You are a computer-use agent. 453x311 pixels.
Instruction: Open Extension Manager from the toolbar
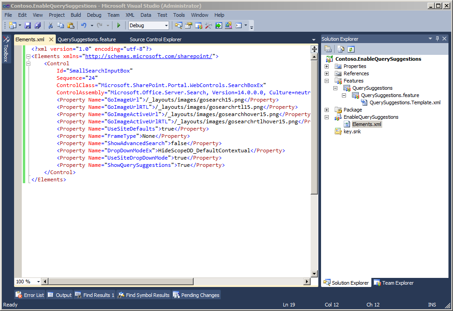pos(229,25)
